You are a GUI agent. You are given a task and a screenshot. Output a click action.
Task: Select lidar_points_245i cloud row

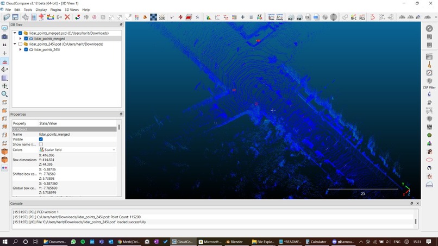[47, 49]
